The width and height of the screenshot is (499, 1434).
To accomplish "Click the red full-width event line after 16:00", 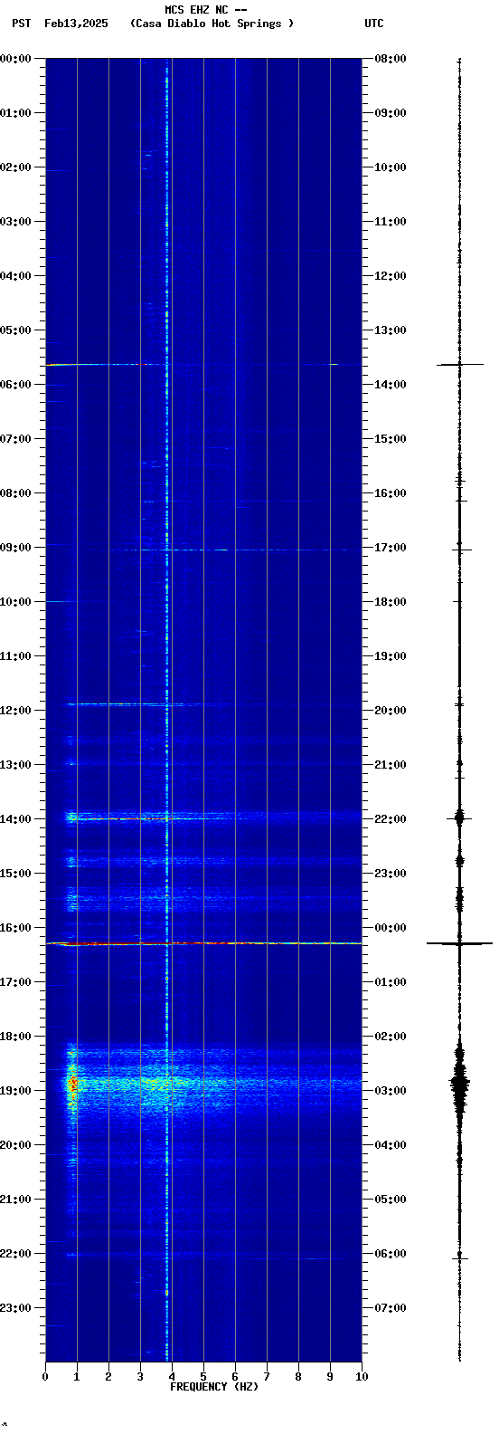I will coord(203,943).
